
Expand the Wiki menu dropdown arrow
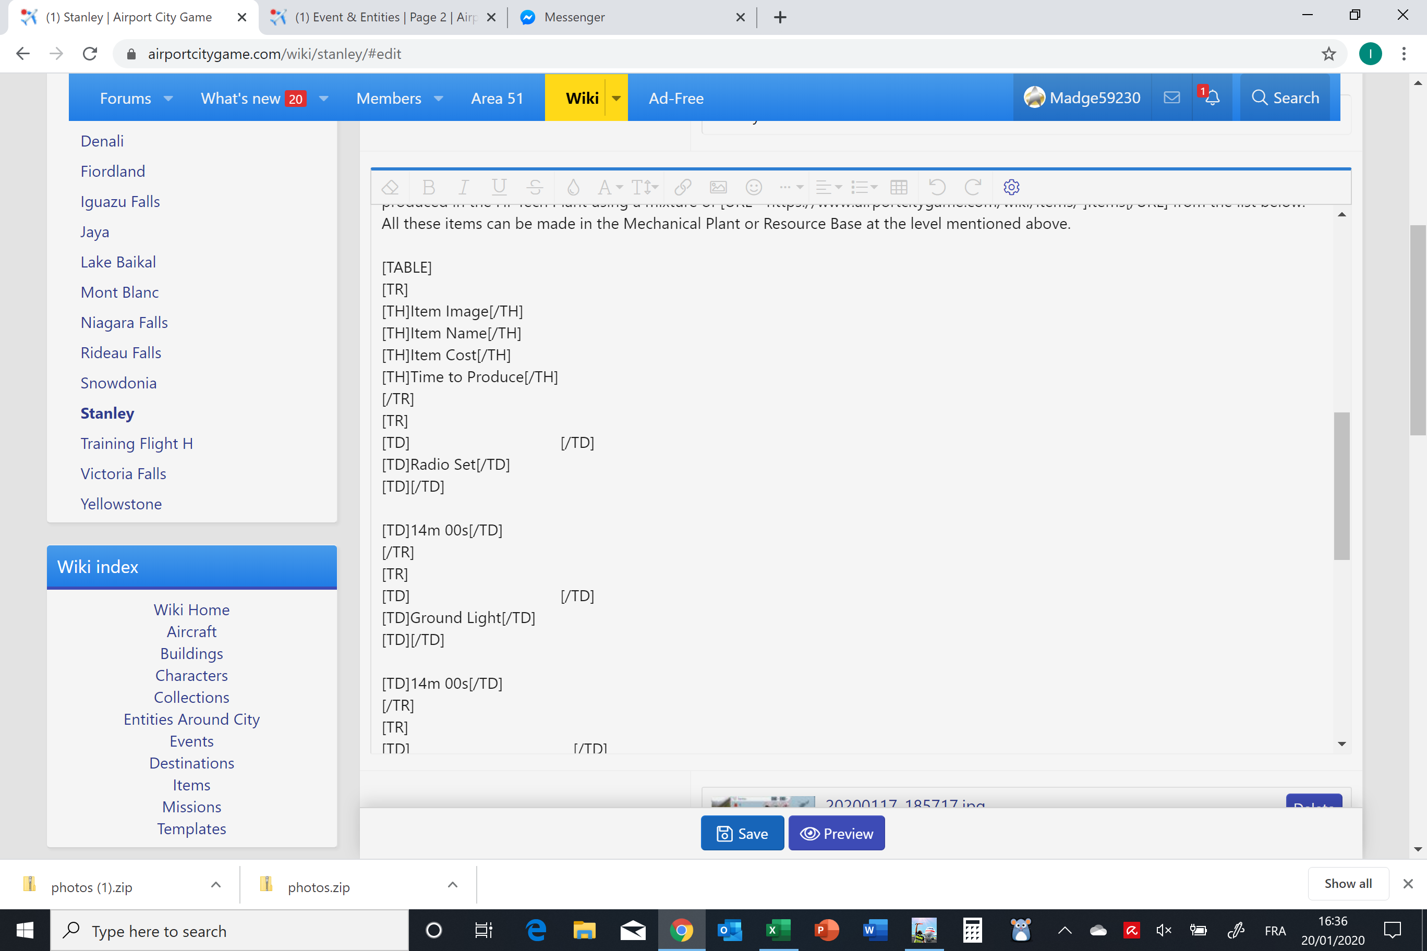616,98
